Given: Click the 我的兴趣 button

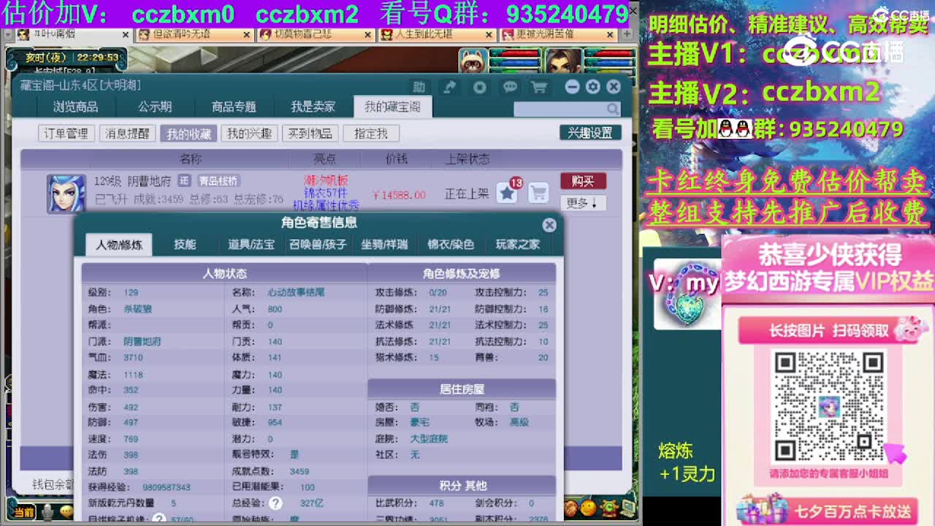Looking at the screenshot, I should click(x=249, y=133).
